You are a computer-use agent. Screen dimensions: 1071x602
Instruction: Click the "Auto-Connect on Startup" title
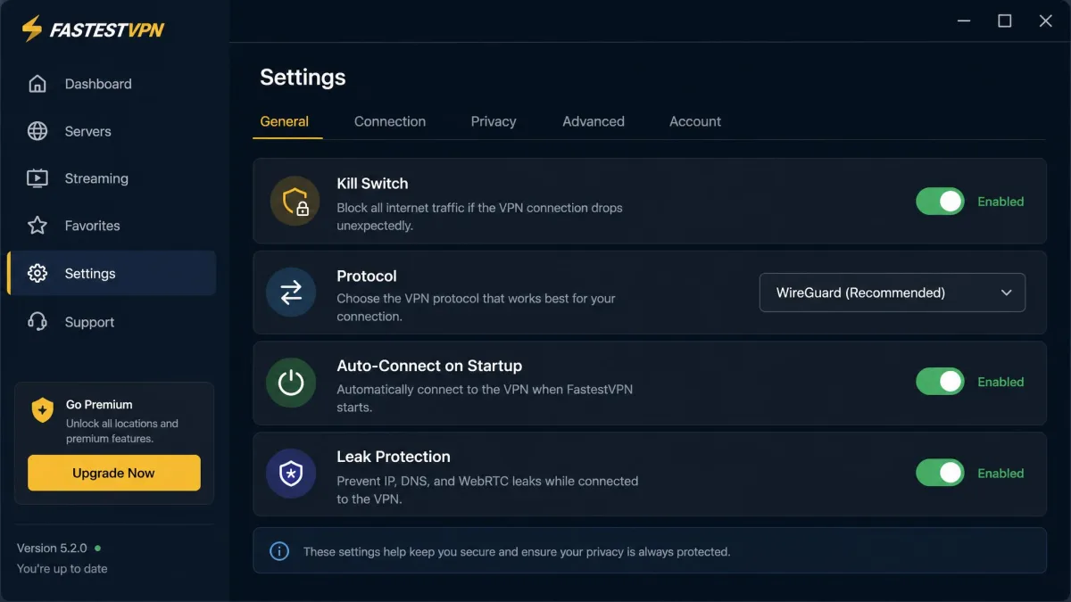[429, 366]
